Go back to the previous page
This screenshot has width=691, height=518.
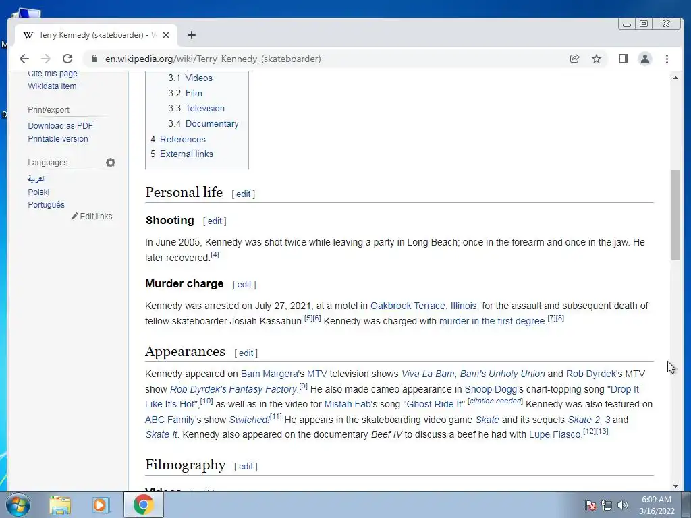24,59
